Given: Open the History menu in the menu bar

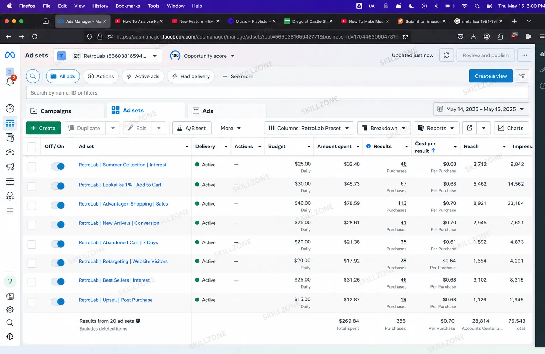Looking at the screenshot, I should pos(100,6).
